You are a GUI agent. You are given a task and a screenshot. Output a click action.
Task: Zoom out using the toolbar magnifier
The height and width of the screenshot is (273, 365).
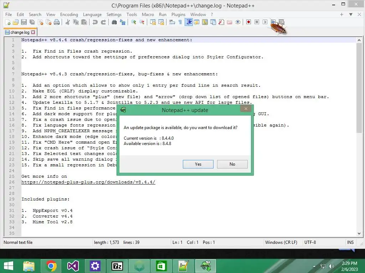[142, 22]
